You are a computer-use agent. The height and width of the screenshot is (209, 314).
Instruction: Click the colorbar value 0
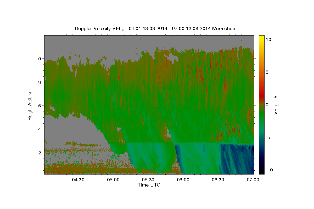267,105
